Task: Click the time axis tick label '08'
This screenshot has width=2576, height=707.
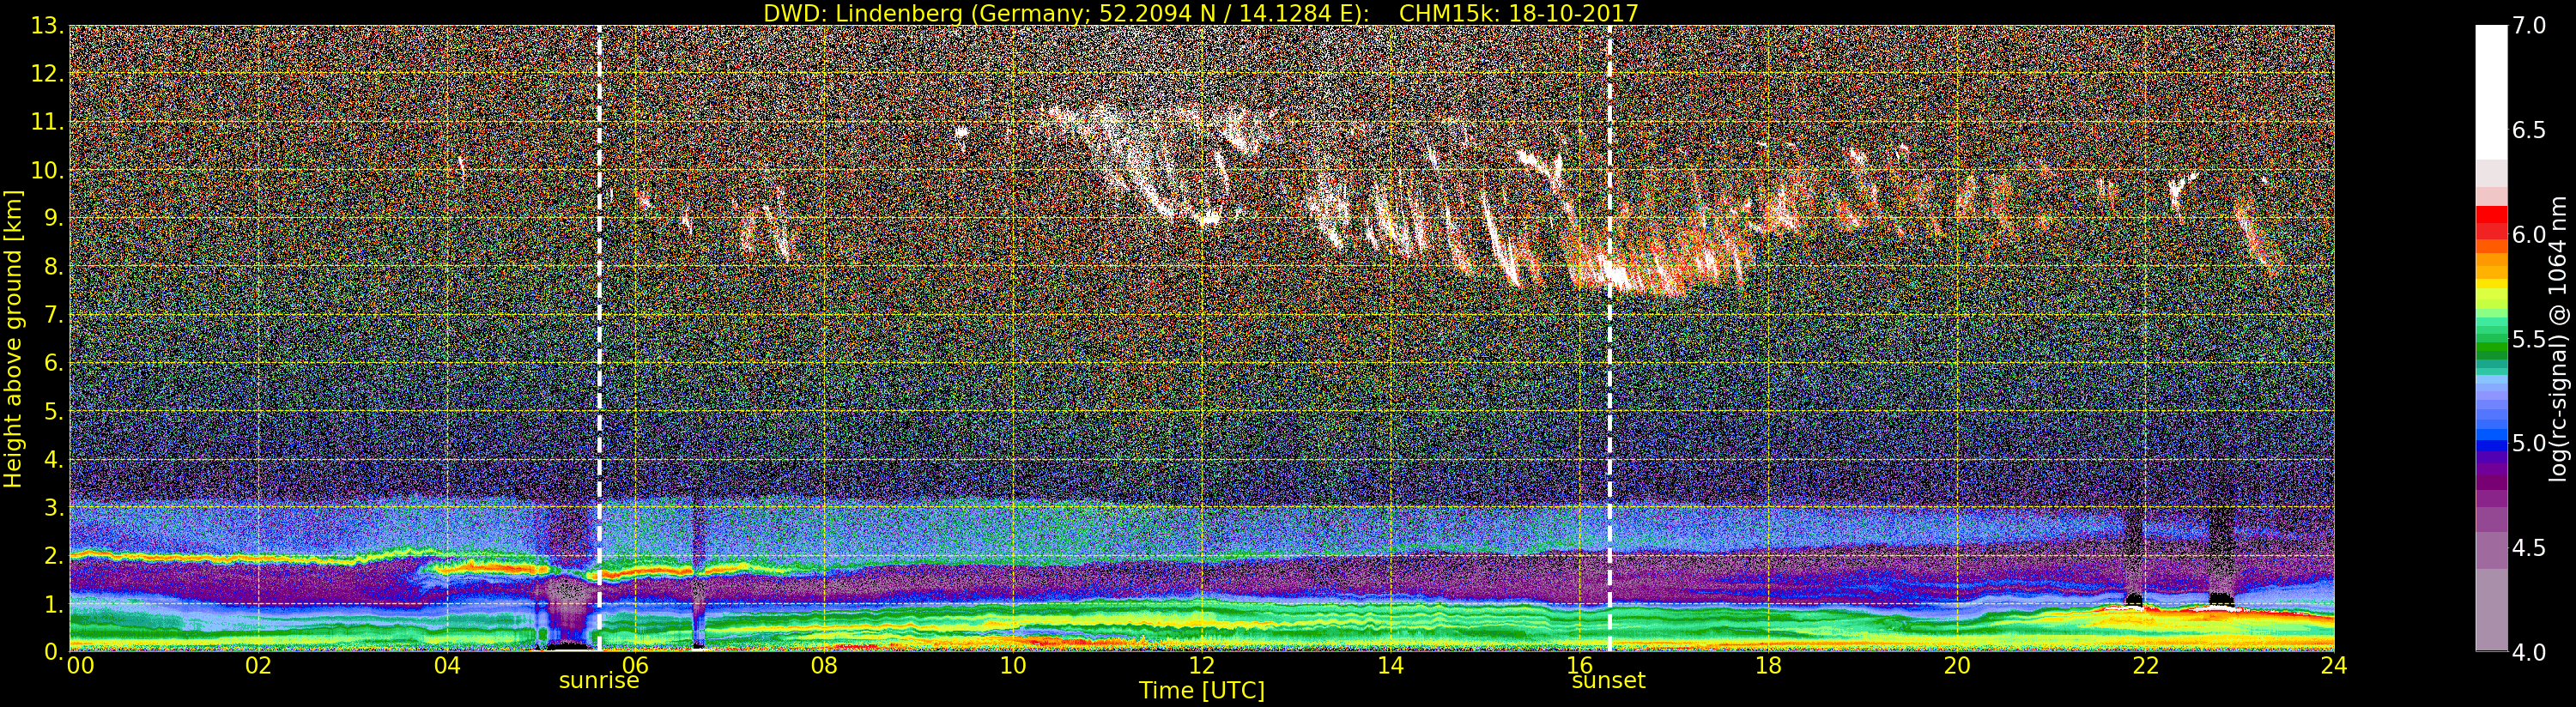Action: click(824, 666)
